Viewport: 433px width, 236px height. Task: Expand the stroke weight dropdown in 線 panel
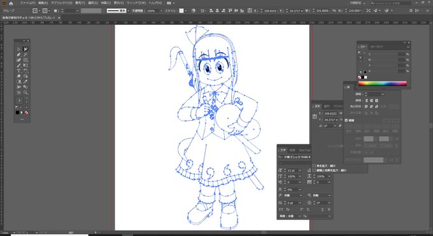tap(383, 94)
